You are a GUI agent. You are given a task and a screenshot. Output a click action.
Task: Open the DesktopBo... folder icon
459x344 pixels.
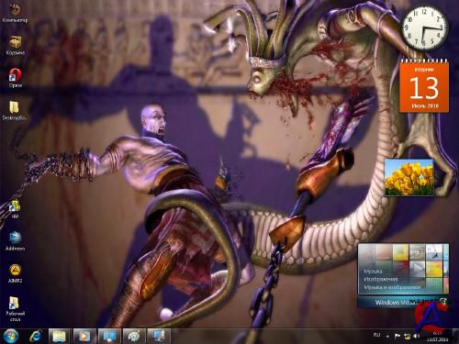click(x=15, y=111)
